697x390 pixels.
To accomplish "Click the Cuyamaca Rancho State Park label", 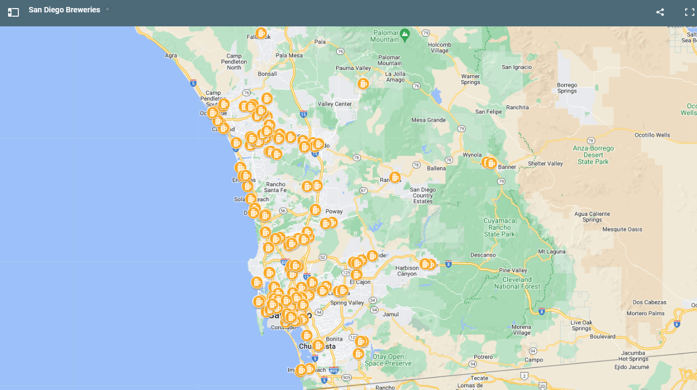I will (499, 228).
